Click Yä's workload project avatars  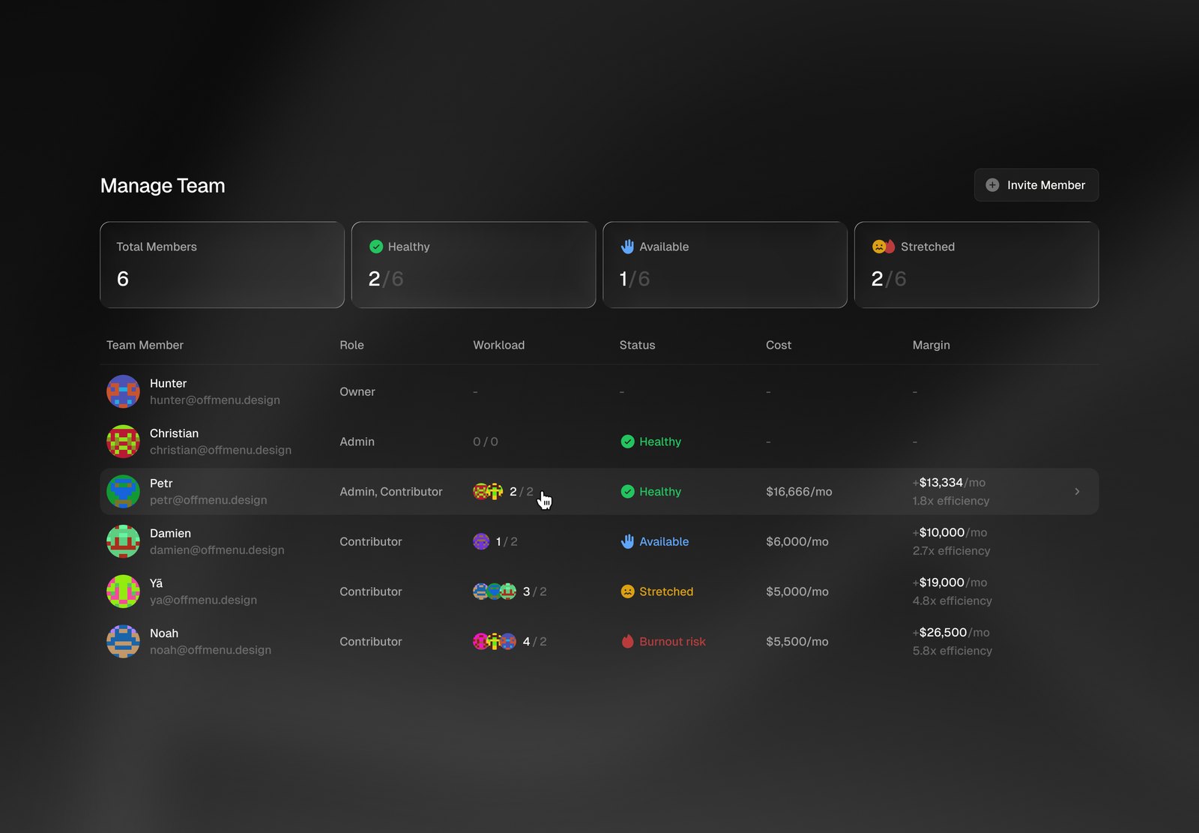pos(495,592)
